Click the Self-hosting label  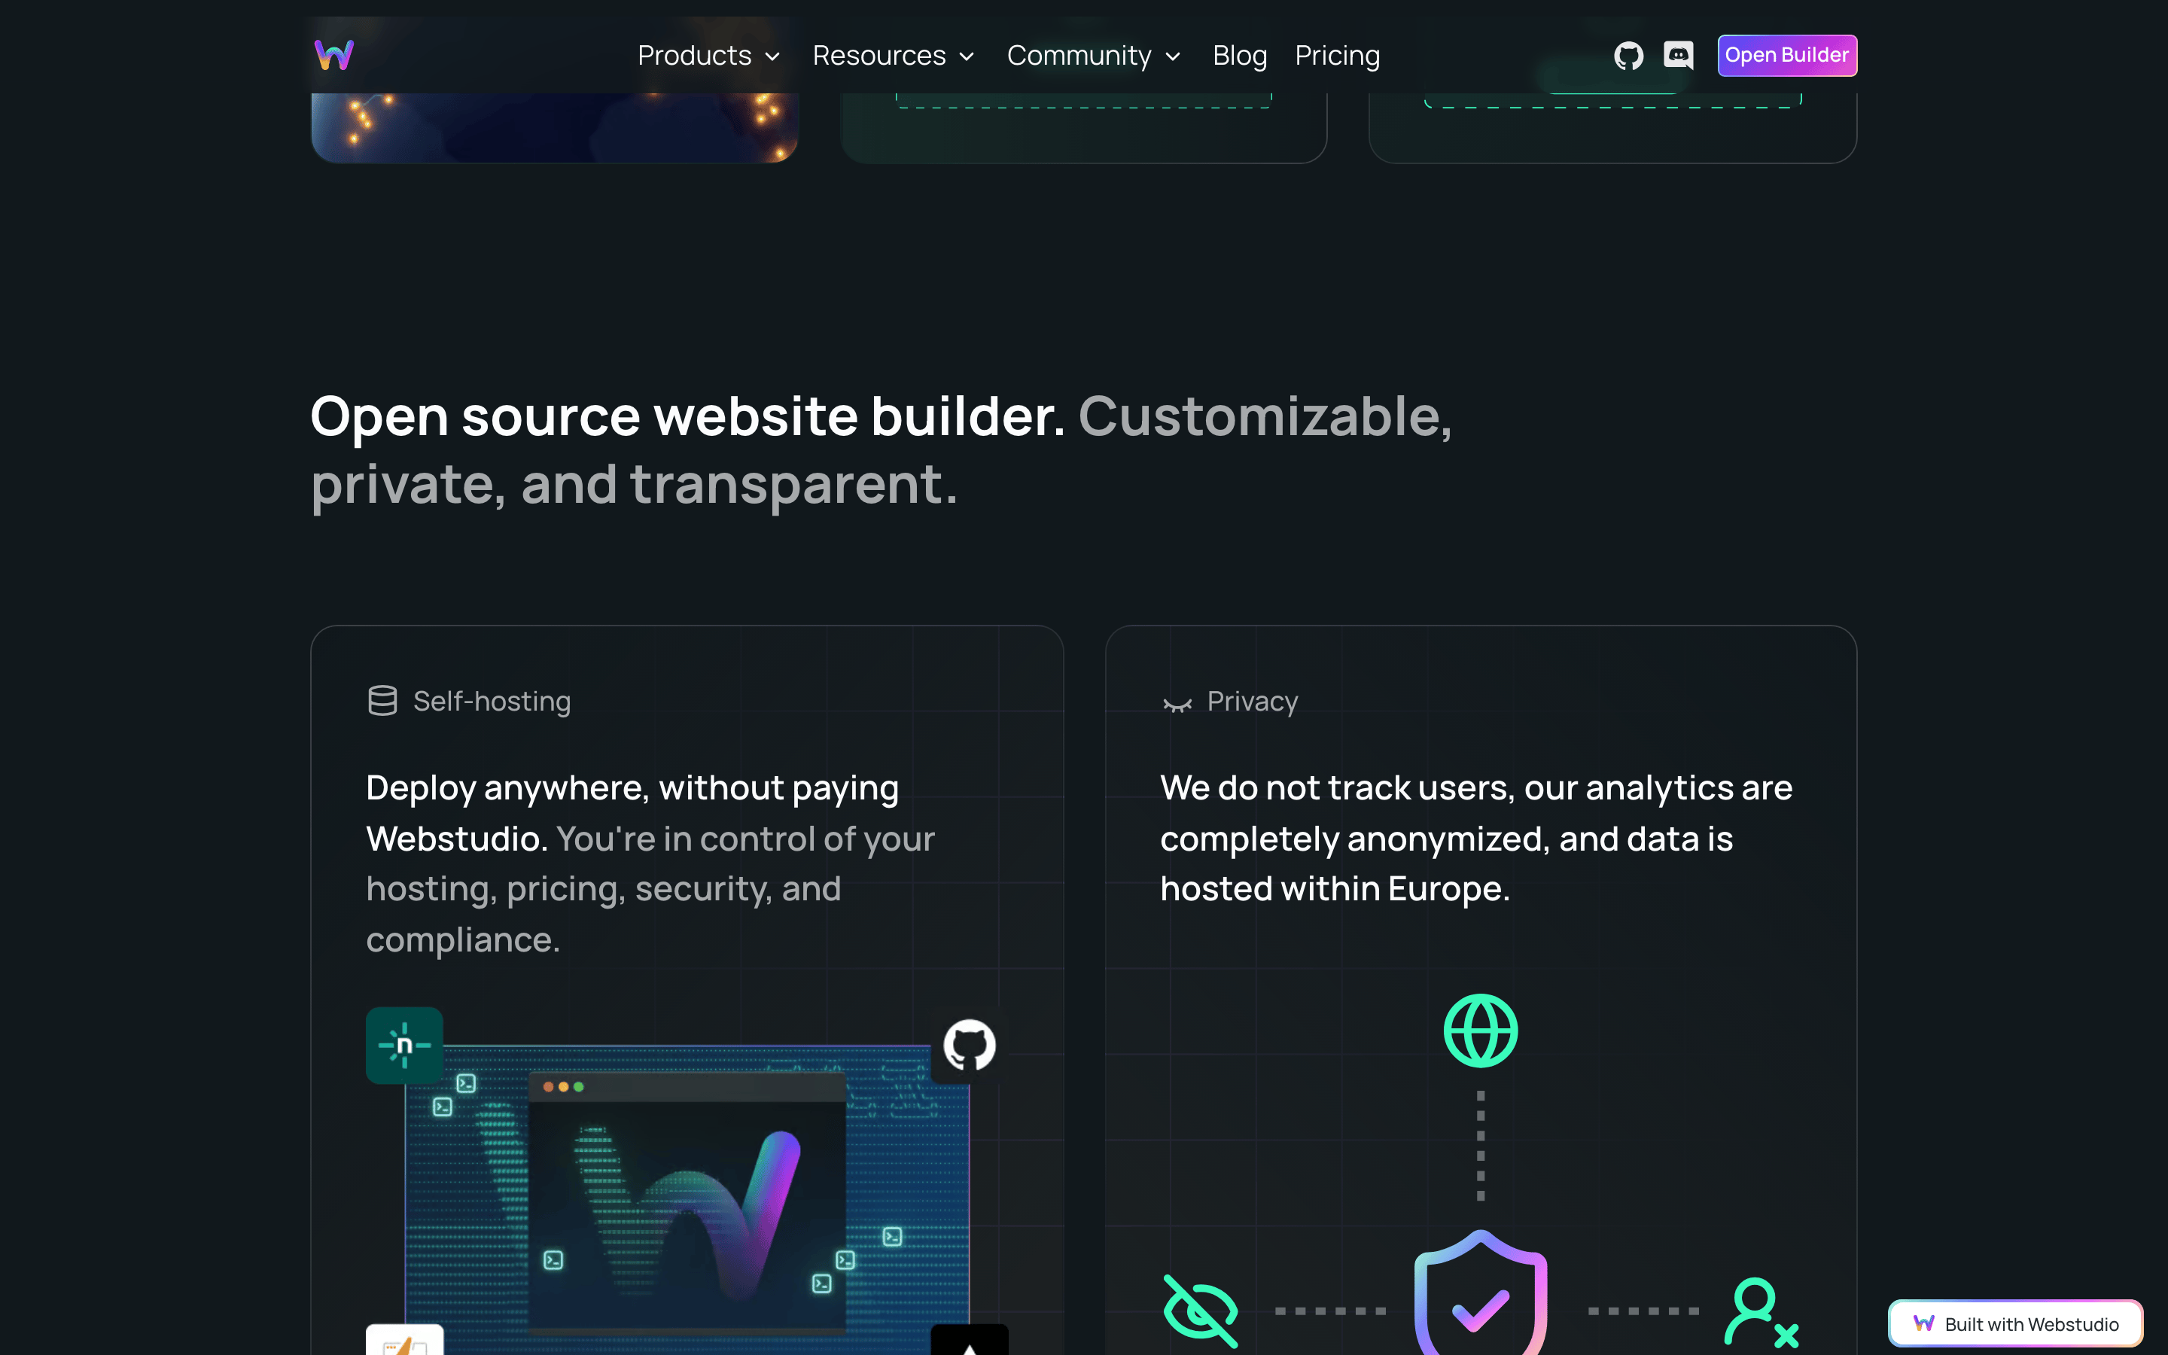[x=492, y=701]
